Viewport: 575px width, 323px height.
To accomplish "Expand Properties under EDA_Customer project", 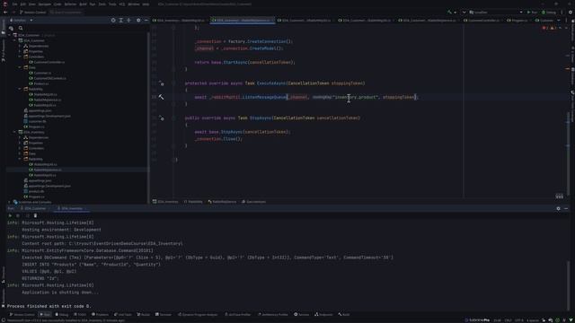I will tap(20, 51).
